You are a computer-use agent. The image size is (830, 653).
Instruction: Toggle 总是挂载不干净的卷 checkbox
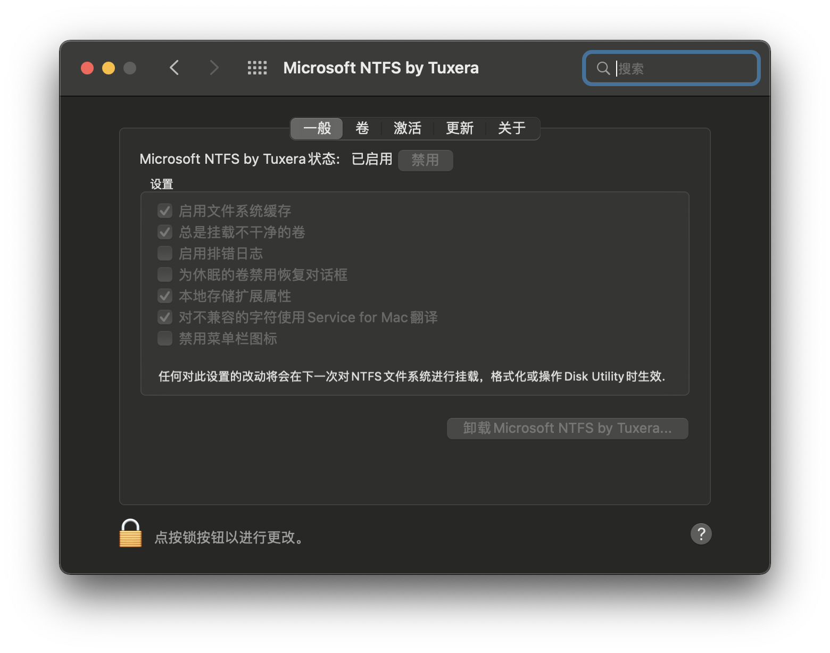coord(165,232)
